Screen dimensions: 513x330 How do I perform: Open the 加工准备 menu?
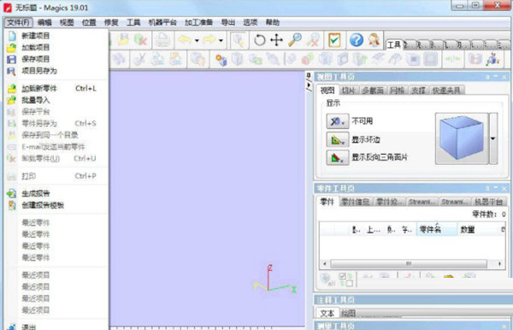pyautogui.click(x=198, y=22)
